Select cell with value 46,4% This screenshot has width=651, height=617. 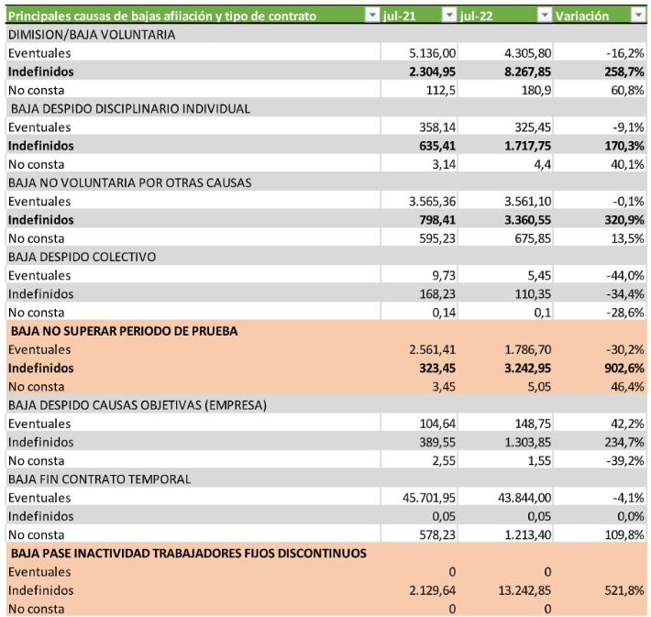[600, 387]
